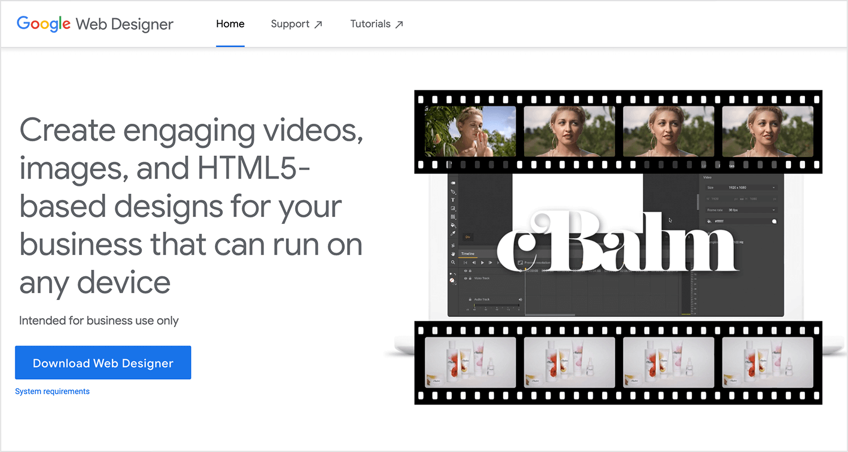Image resolution: width=848 pixels, height=452 pixels.
Task: Click the stage vertical scrollbar
Action: [698, 202]
